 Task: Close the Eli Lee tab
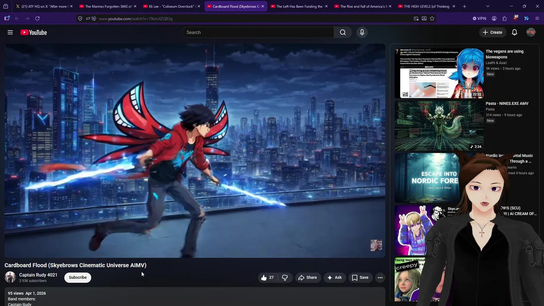tap(199, 6)
